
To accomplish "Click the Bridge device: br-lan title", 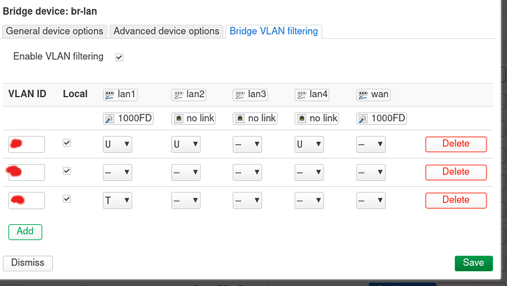I will tap(50, 11).
